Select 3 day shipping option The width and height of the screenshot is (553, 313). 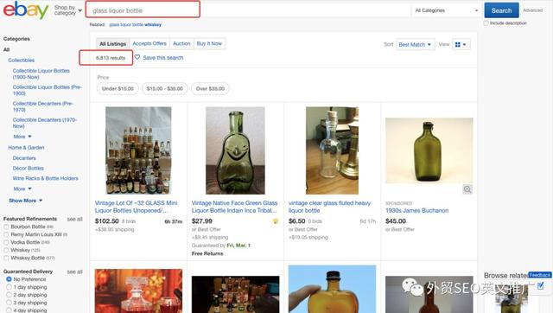[x=9, y=303]
